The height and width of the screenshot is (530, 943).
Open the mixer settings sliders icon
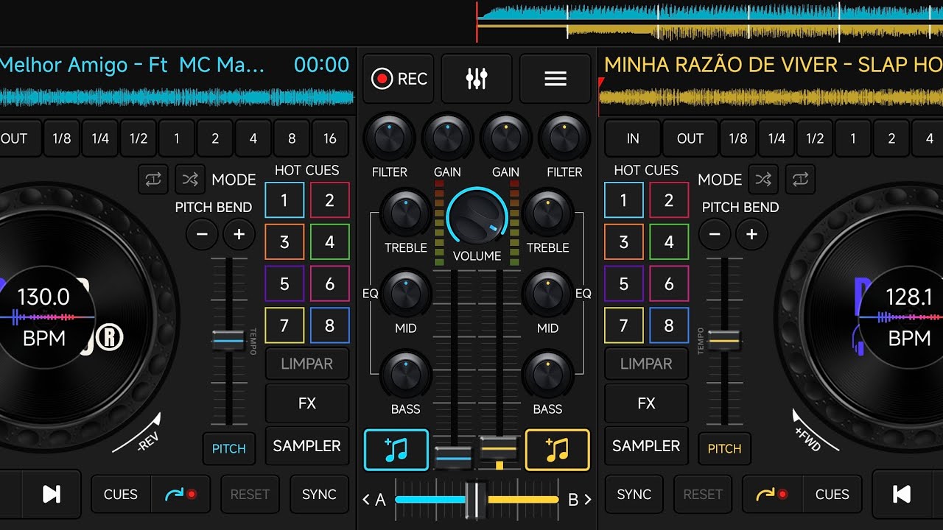click(477, 79)
